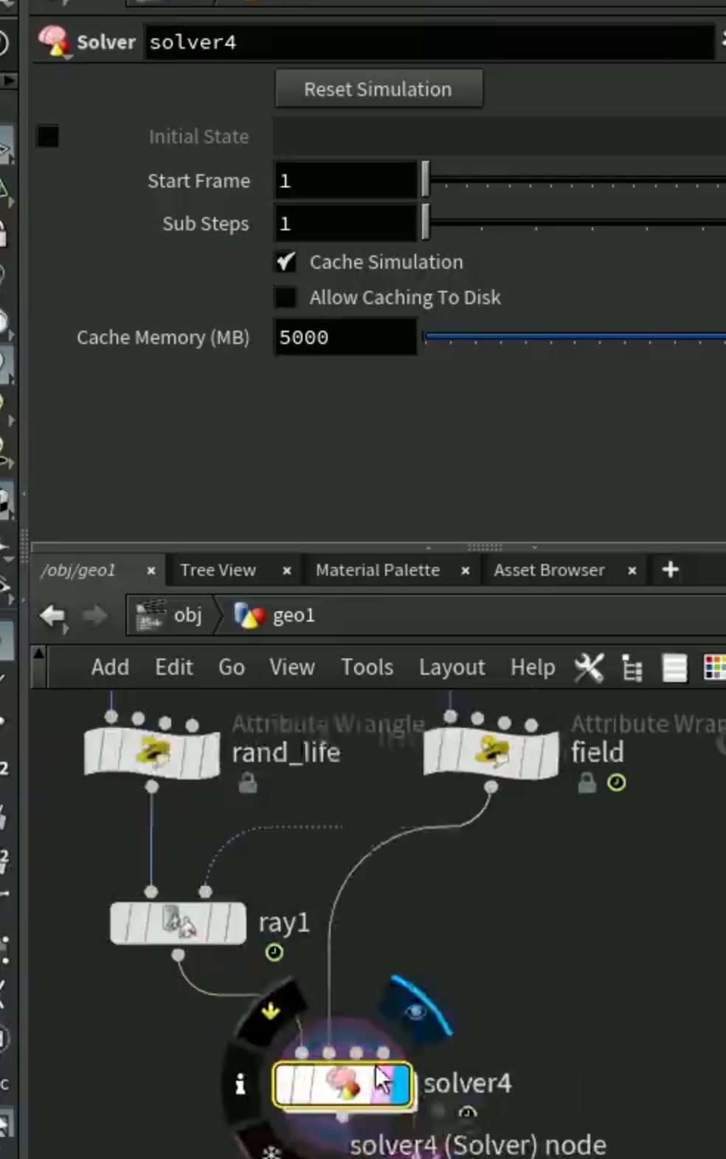Click the Cache Memory (MB) value field
This screenshot has height=1159, width=726.
[x=345, y=337]
